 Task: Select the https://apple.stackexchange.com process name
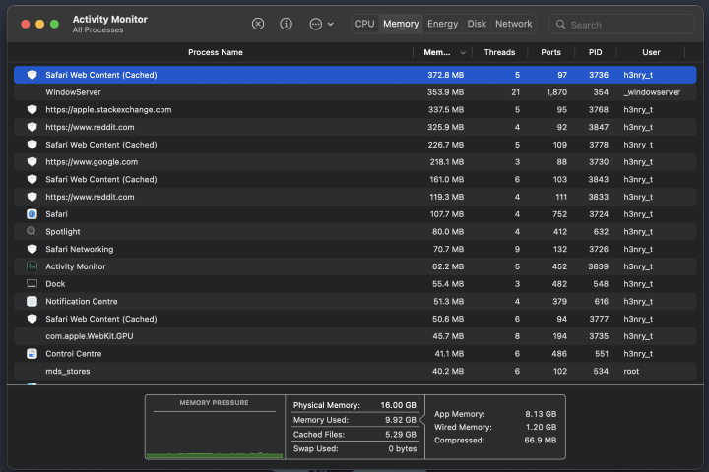108,110
